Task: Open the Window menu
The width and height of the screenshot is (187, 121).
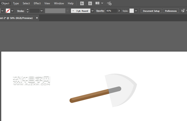Action: pyautogui.click(x=59, y=3)
